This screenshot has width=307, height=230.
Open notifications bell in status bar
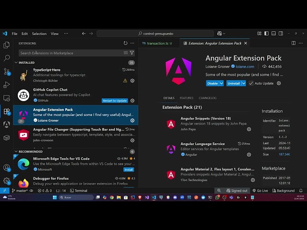(x=301, y=191)
